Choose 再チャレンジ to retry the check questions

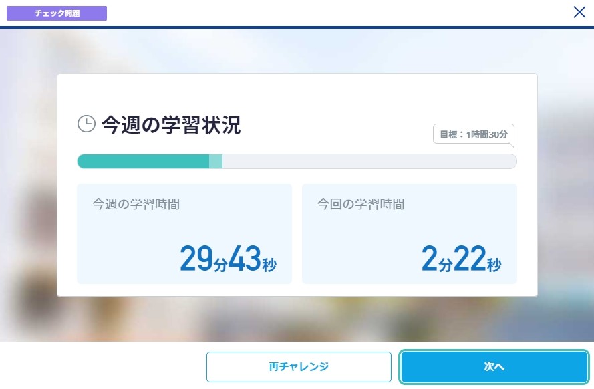299,366
